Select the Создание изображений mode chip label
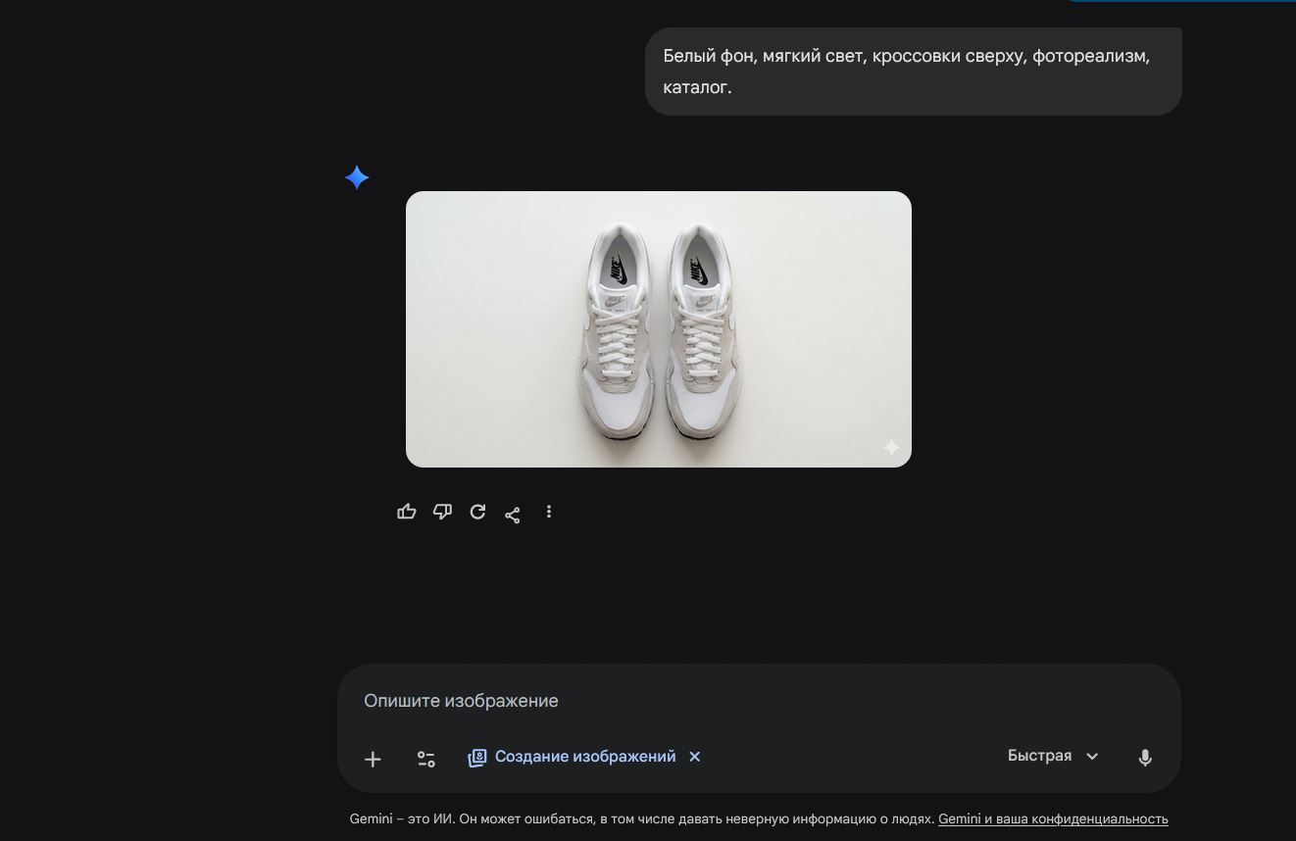The image size is (1296, 841). pos(585,756)
